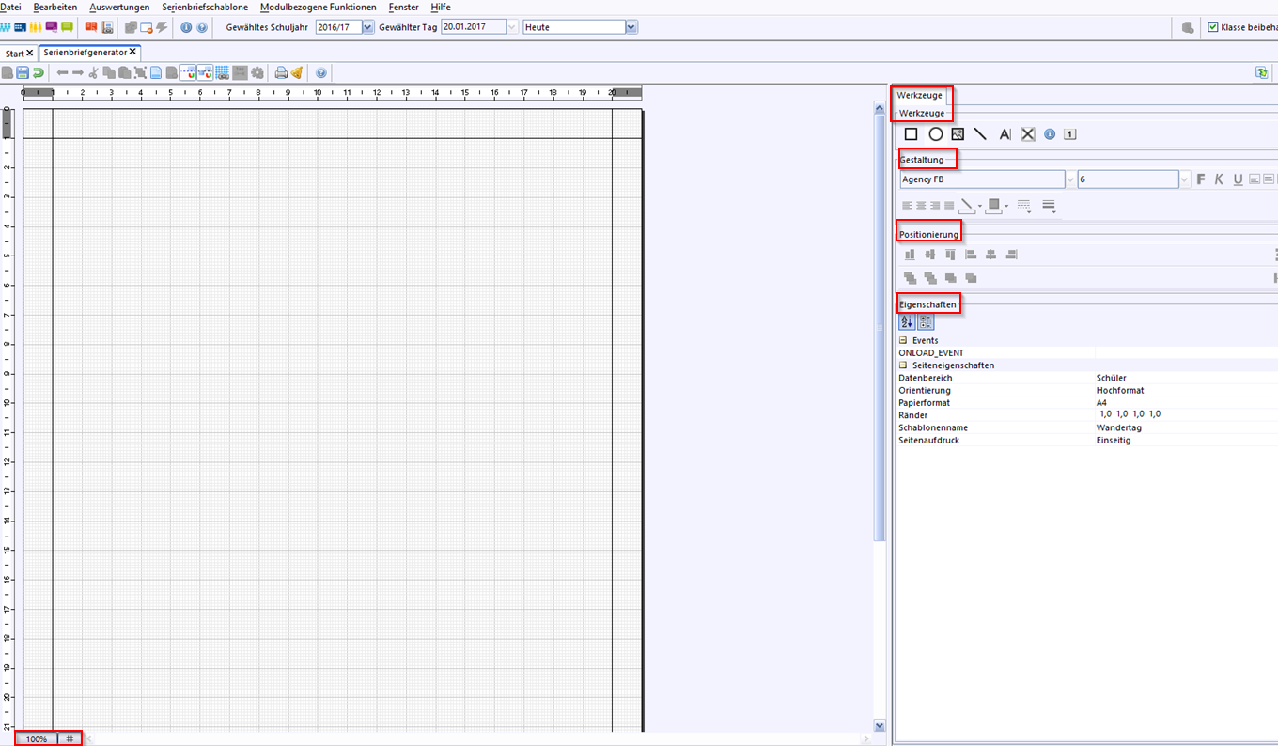The image size is (1278, 746).
Task: Click the numbered box tool in Werkzeuge
Action: click(x=1070, y=134)
